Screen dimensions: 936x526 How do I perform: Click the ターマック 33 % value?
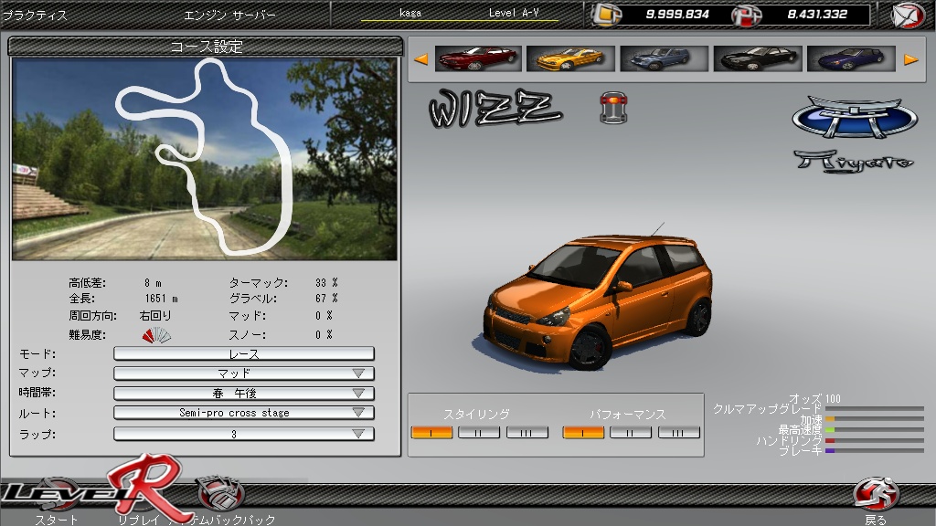click(x=327, y=283)
